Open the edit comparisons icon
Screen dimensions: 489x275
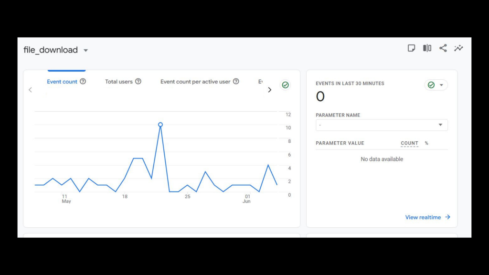pyautogui.click(x=427, y=48)
